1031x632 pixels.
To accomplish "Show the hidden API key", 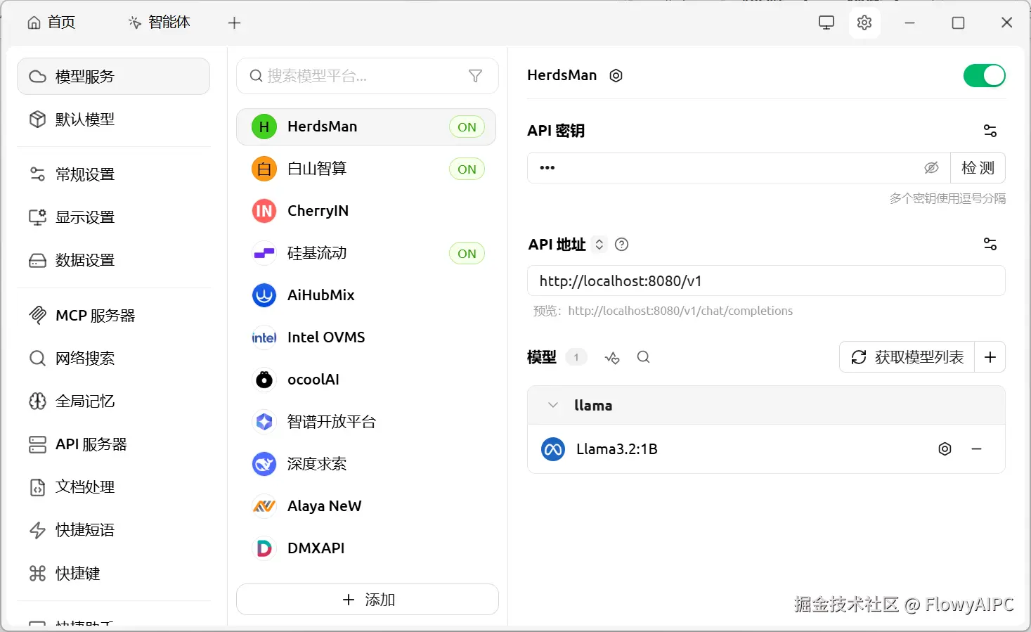I will (x=931, y=168).
